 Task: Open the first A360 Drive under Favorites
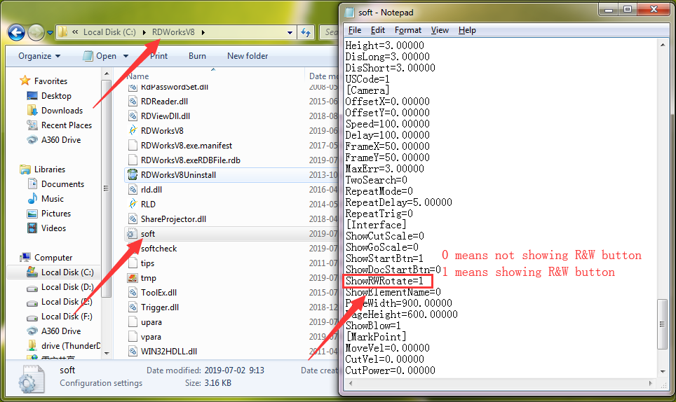point(61,140)
